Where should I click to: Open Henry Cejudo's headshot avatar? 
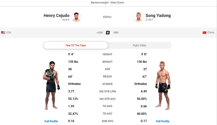[76, 17]
